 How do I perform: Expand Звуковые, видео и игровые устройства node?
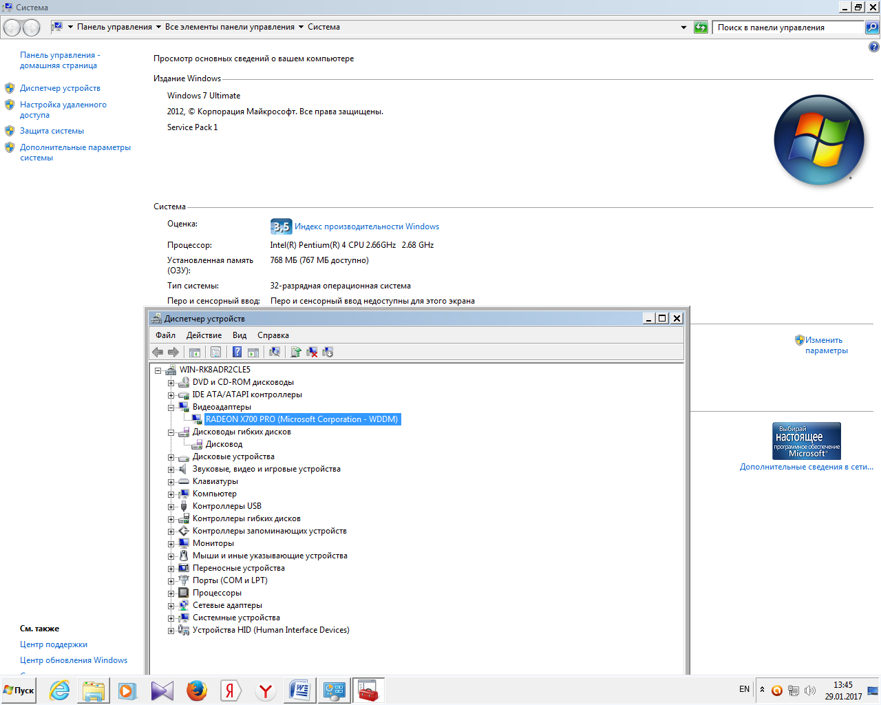point(171,470)
